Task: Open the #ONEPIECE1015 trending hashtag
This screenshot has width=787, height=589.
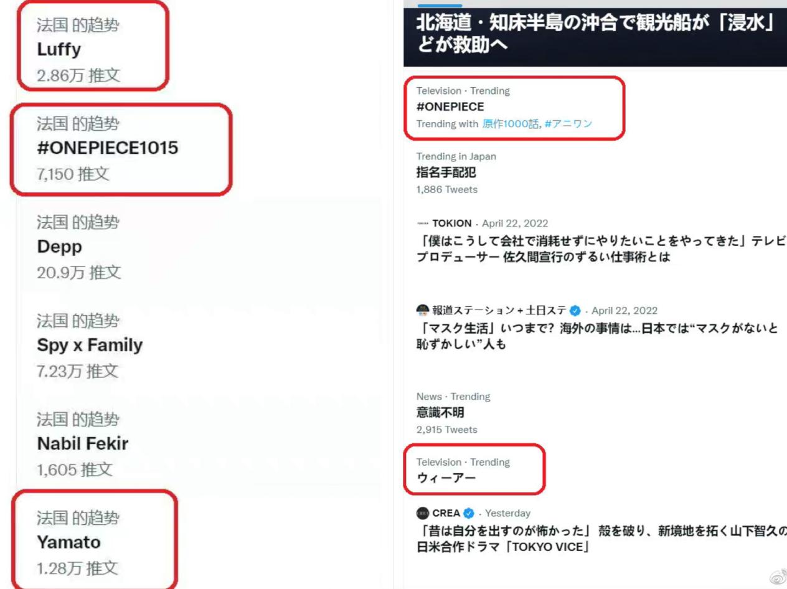Action: coord(121,148)
